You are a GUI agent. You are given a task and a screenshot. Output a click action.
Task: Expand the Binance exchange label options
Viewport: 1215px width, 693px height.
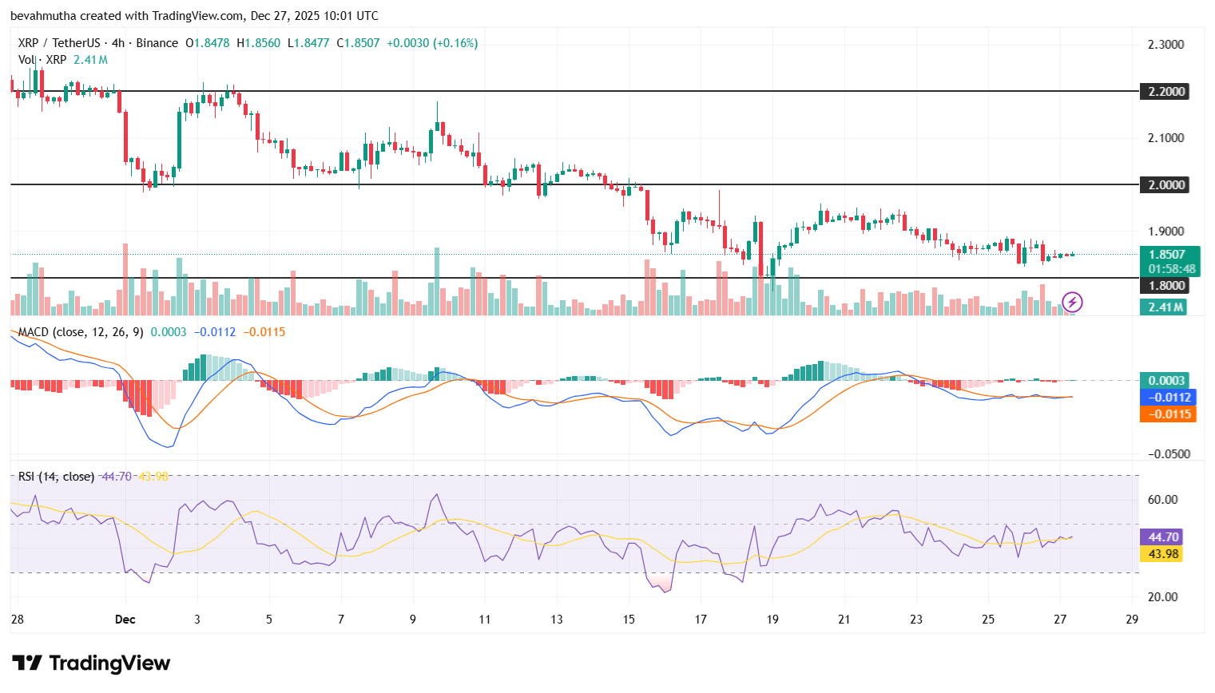[x=157, y=43]
